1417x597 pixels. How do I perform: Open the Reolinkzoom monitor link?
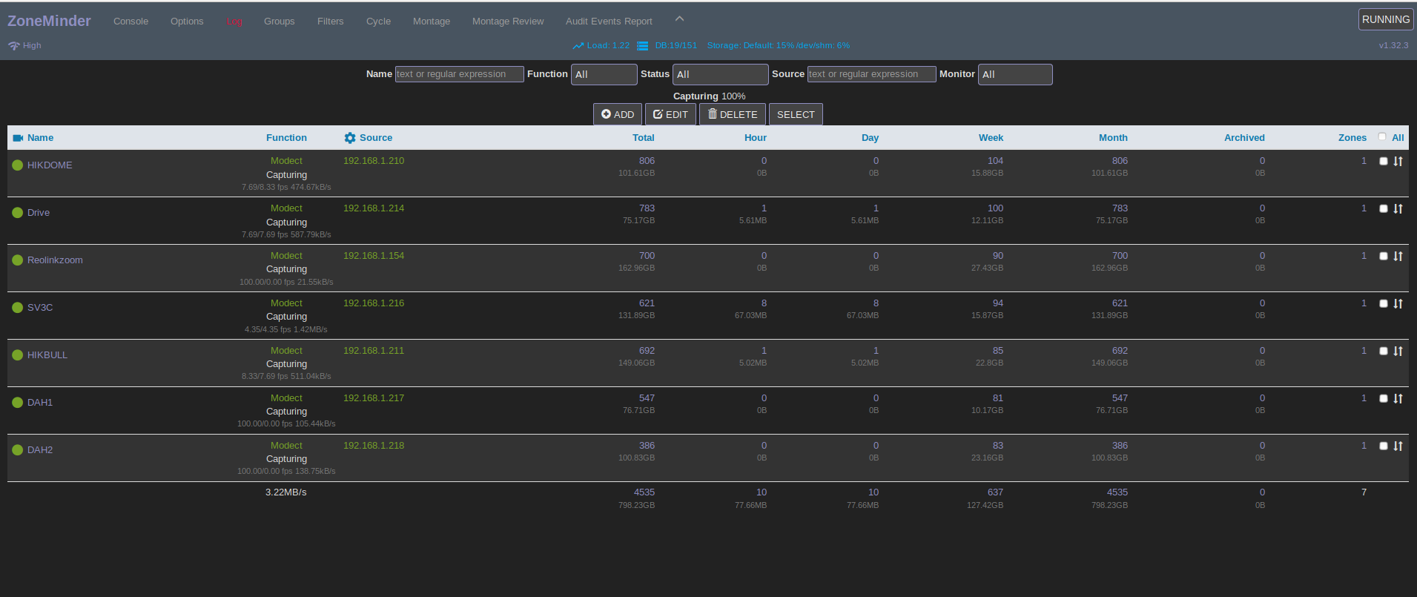pos(55,260)
